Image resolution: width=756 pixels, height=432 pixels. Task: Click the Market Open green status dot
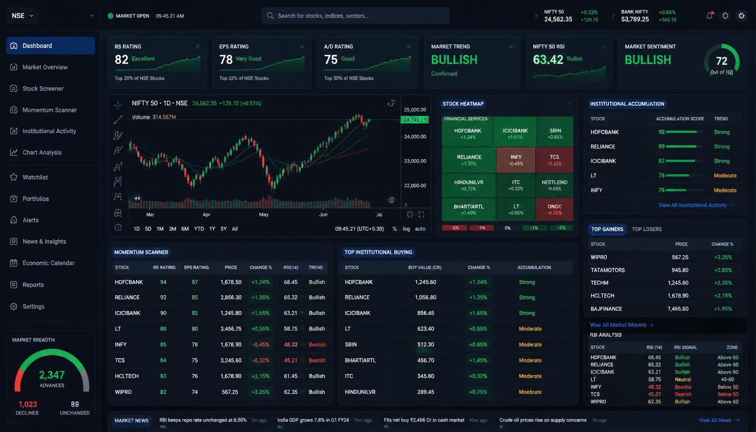click(110, 16)
